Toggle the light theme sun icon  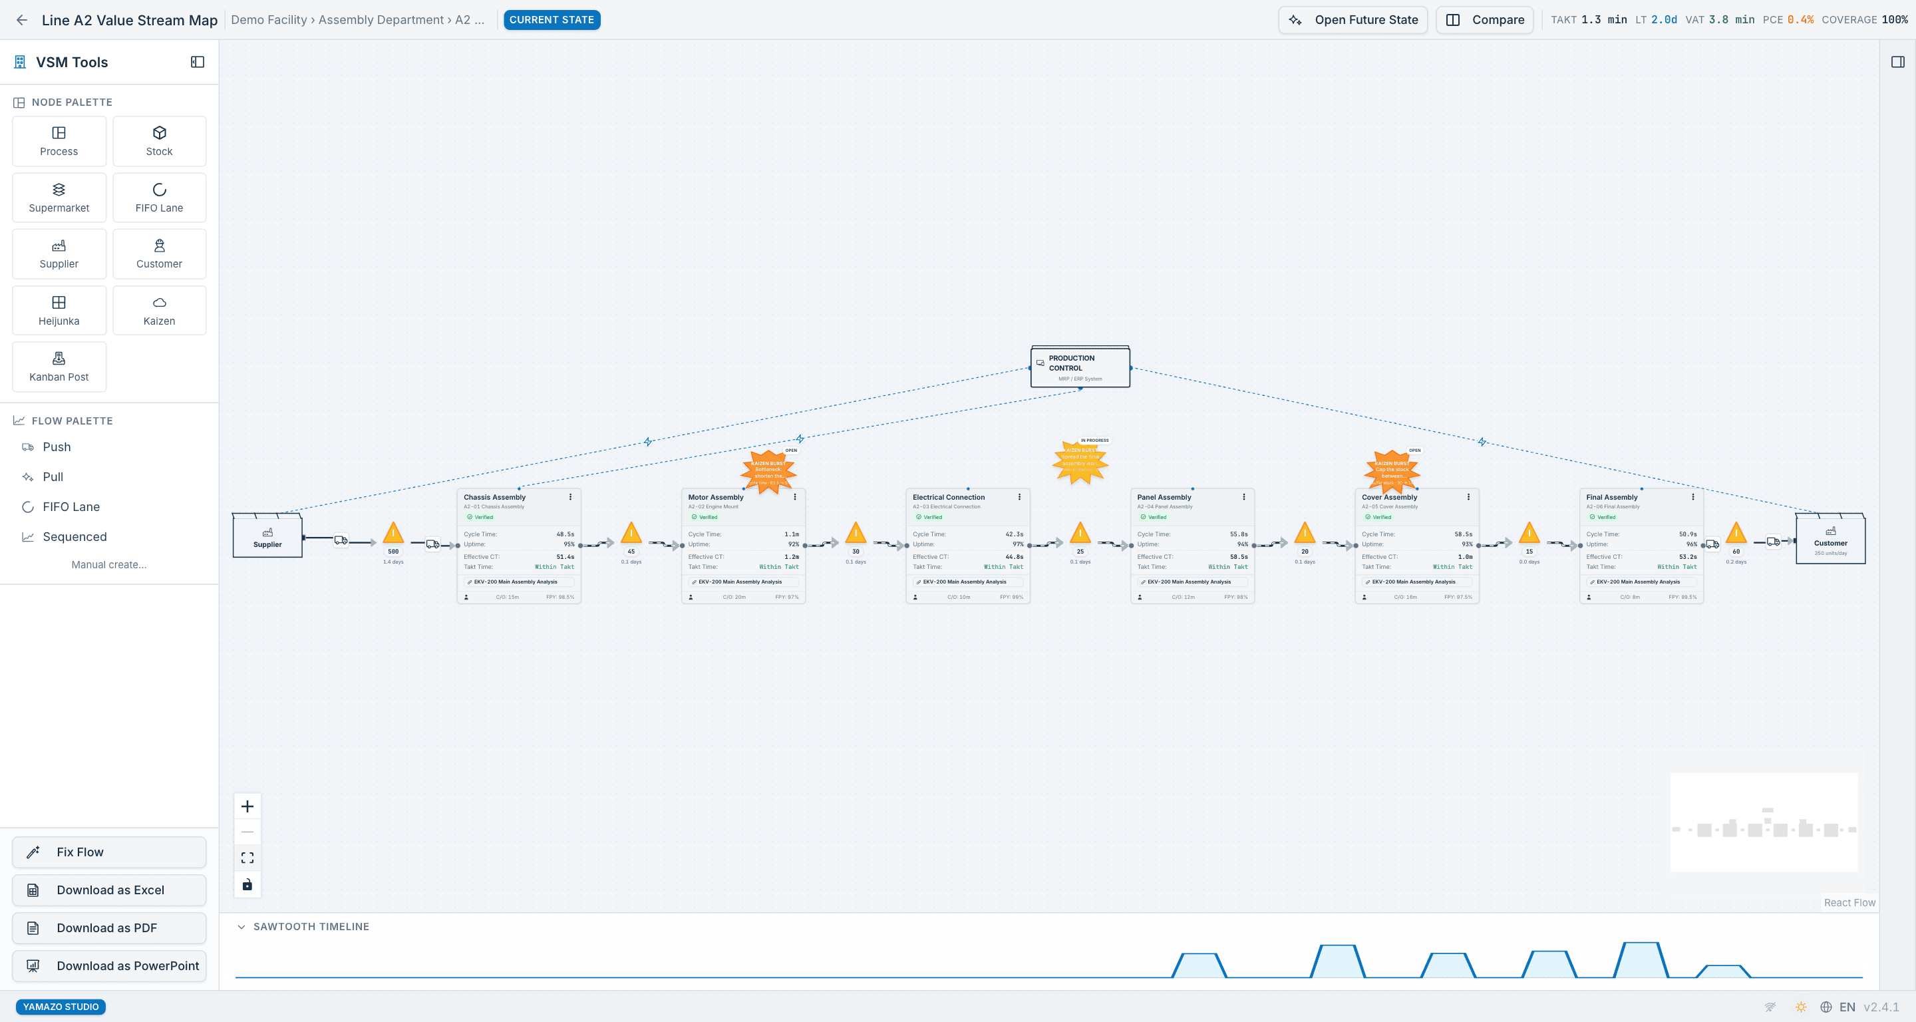[1801, 1007]
